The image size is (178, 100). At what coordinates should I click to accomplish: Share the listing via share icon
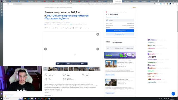point(64,28)
